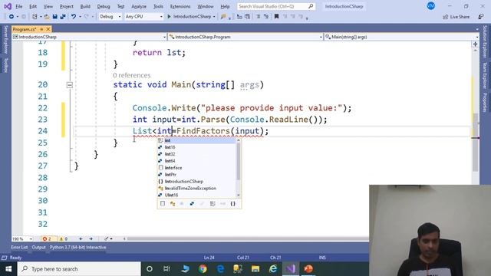Open IntroductionCSharp project navigation dropdown
This screenshot has width=491, height=276.
coord(89,37)
